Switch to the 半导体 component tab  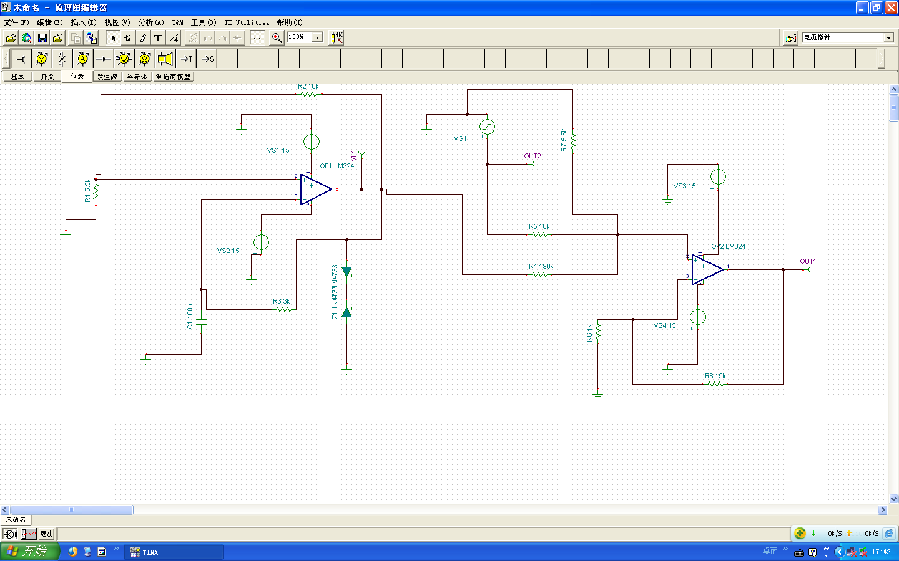(x=137, y=77)
